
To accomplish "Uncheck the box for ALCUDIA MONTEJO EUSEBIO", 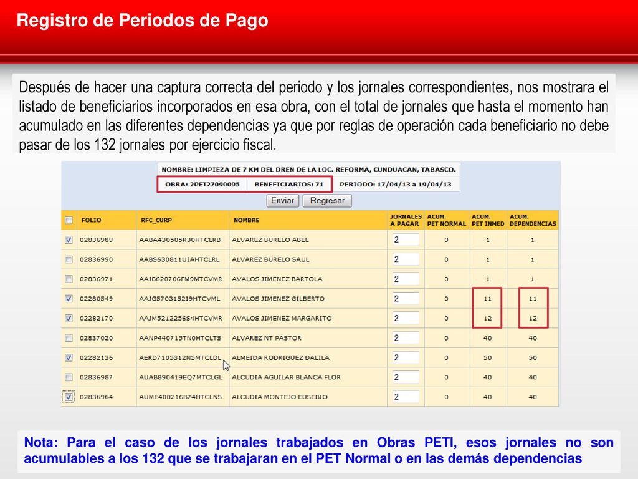I will (x=69, y=397).
